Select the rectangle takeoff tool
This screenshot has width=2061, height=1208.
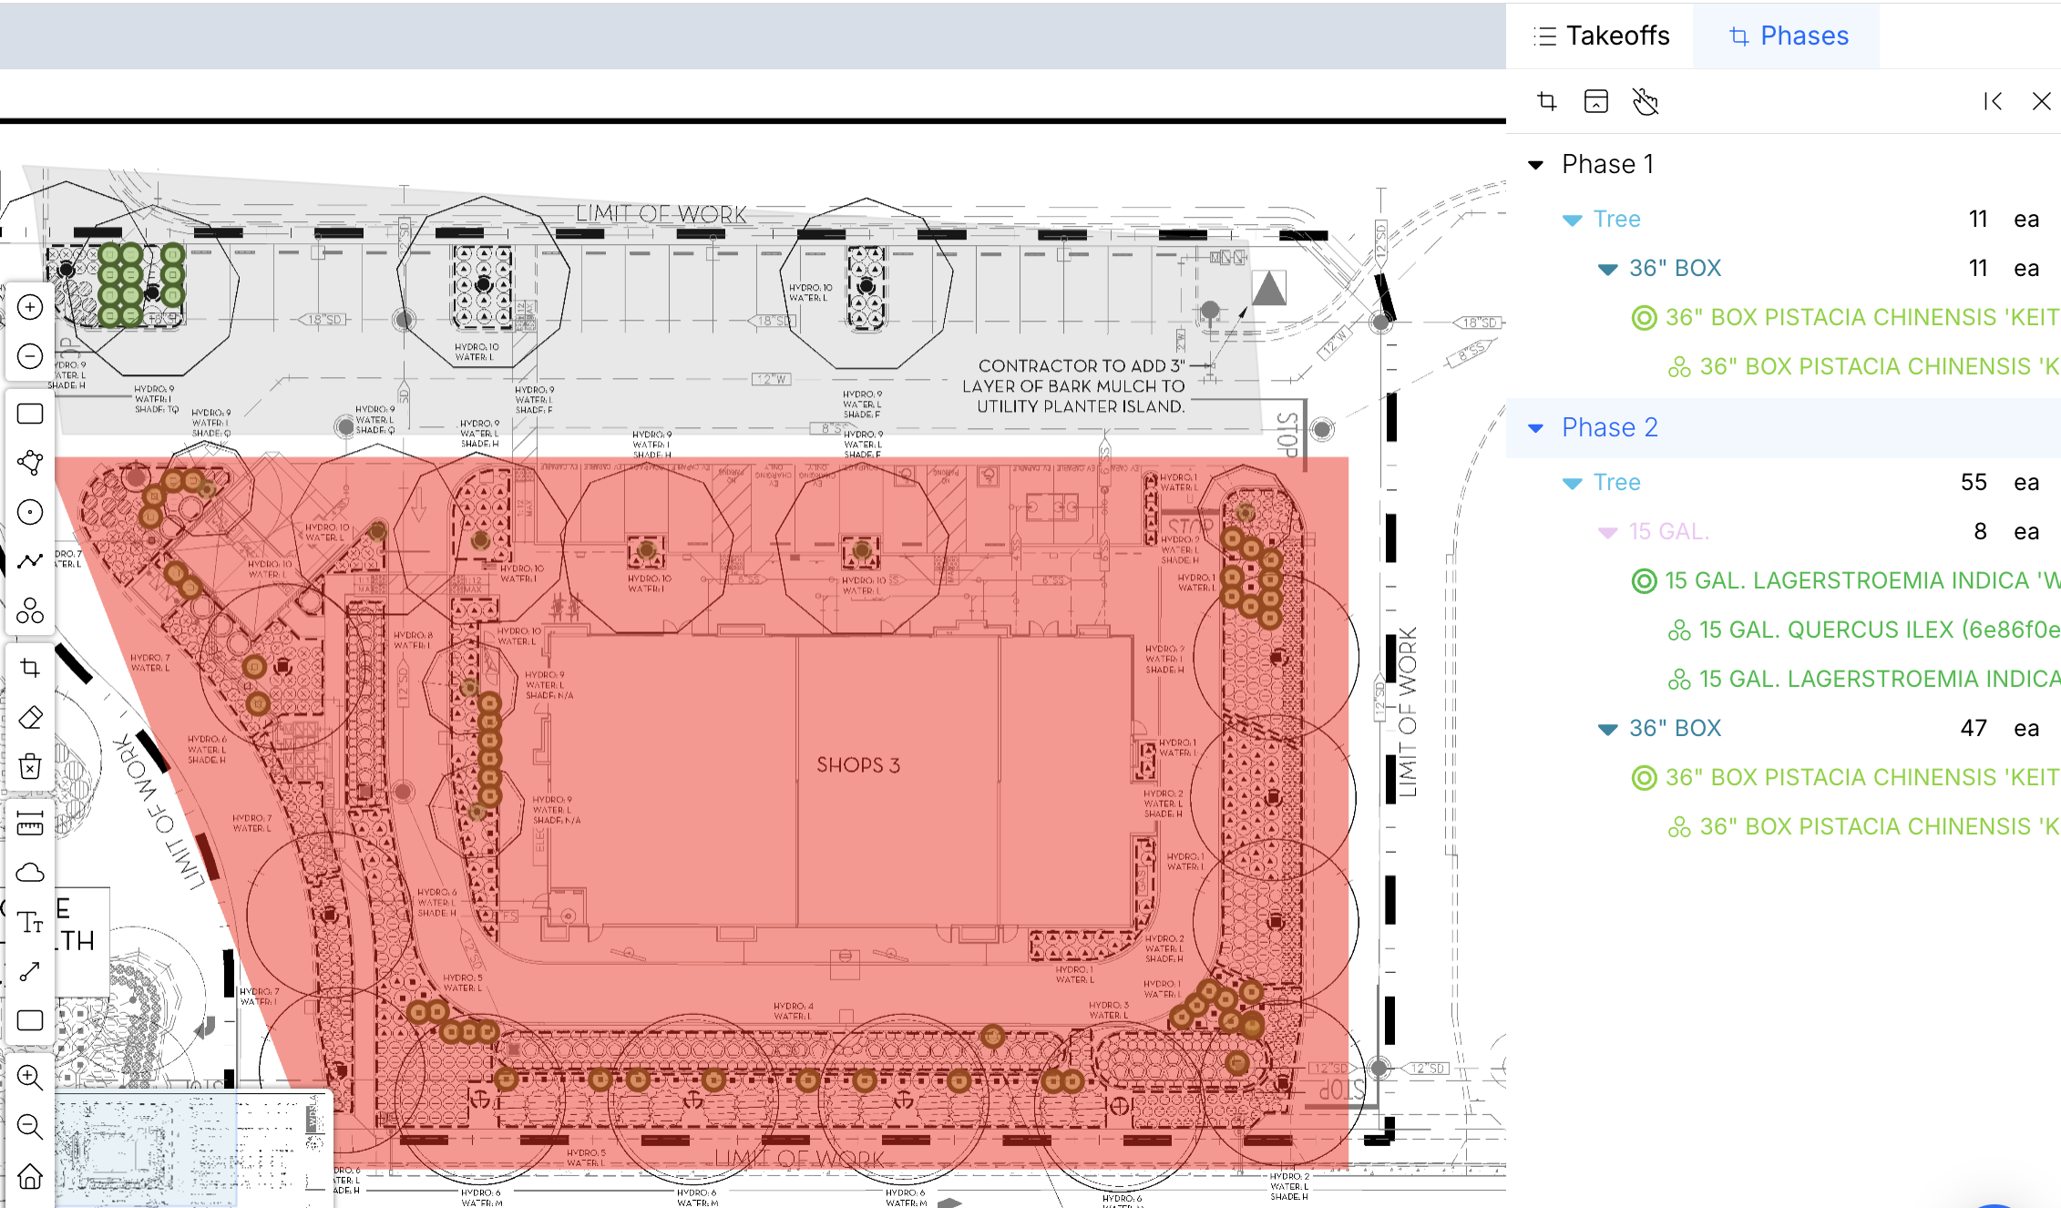pyautogui.click(x=30, y=414)
